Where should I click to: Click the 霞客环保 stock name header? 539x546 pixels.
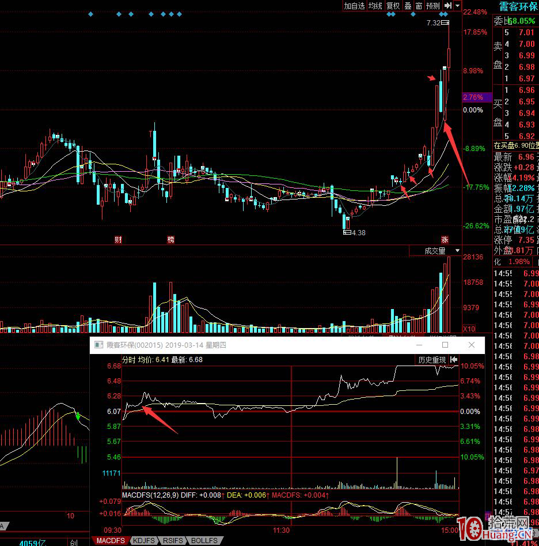(x=518, y=6)
